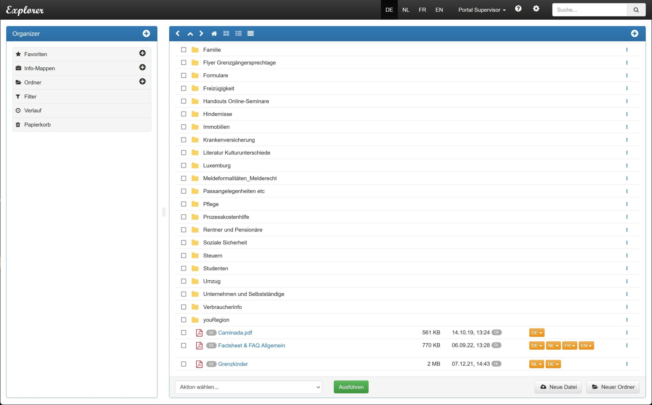Add new Favoriten entry with plus icon
The image size is (652, 405).
coord(142,53)
